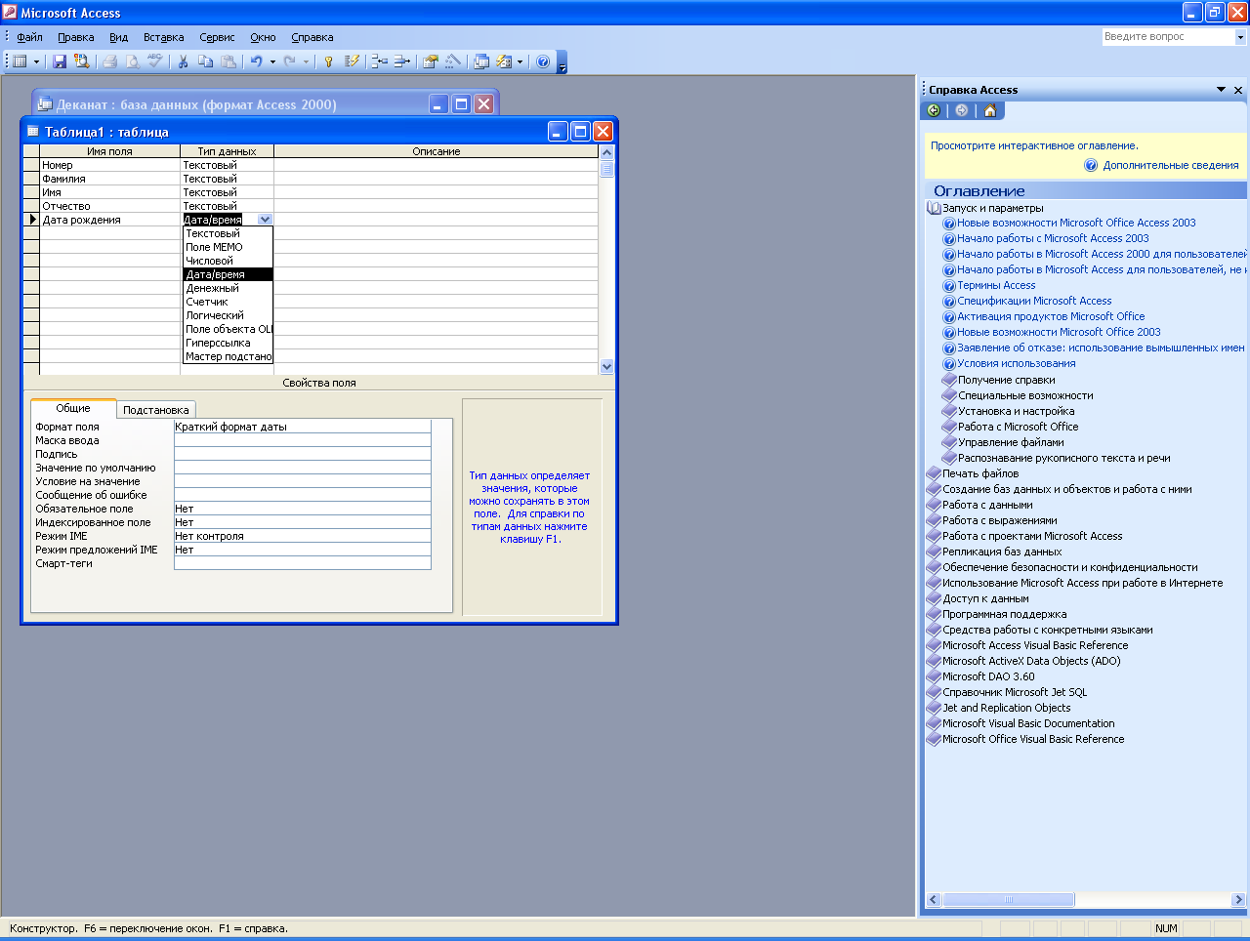Open the Спецификации Microsoft Access link
The image size is (1250, 941).
pyautogui.click(x=1034, y=301)
